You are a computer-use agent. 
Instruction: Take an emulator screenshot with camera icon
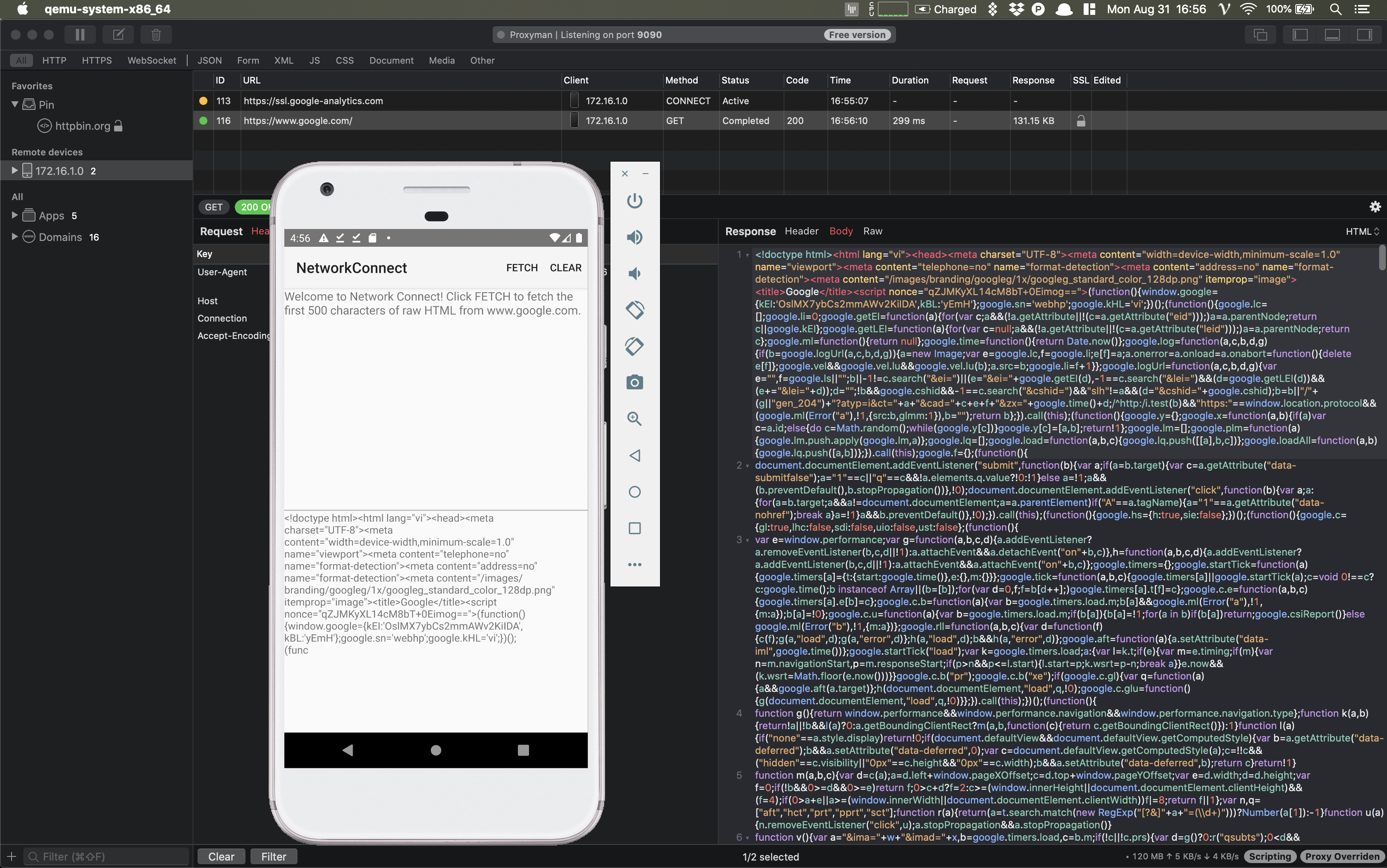(634, 382)
